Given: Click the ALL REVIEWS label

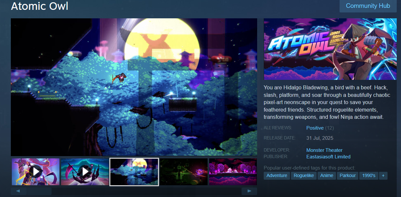Looking at the screenshot, I should 278,128.
